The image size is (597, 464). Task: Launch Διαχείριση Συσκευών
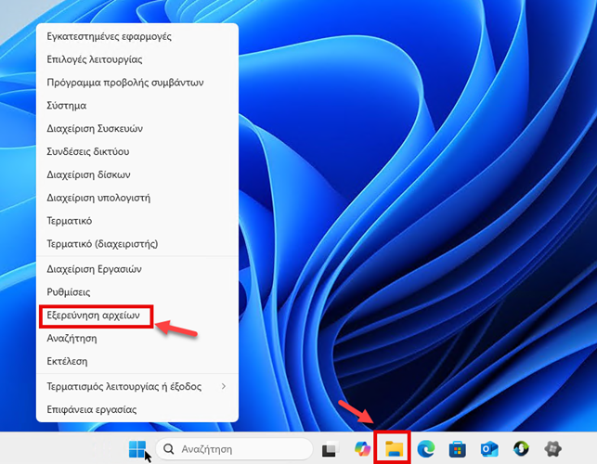coord(137,129)
